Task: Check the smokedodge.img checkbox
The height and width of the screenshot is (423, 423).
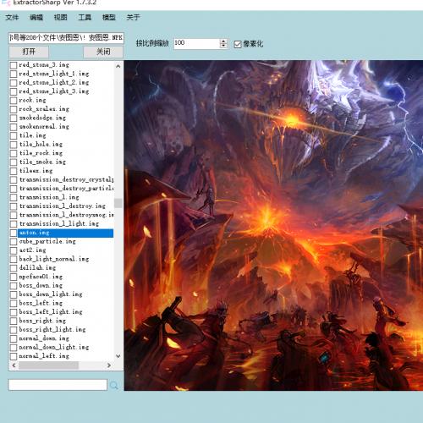Action: click(14, 118)
